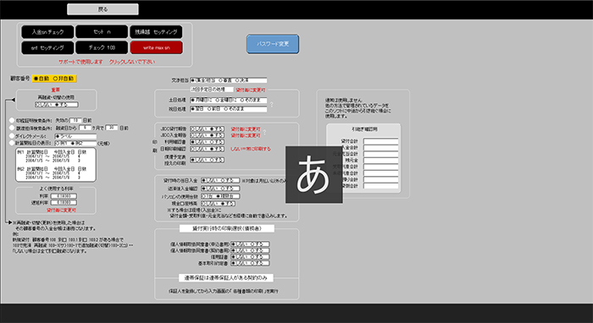
Task: Select 翌日 for 祝日処理
Action: tap(197, 109)
